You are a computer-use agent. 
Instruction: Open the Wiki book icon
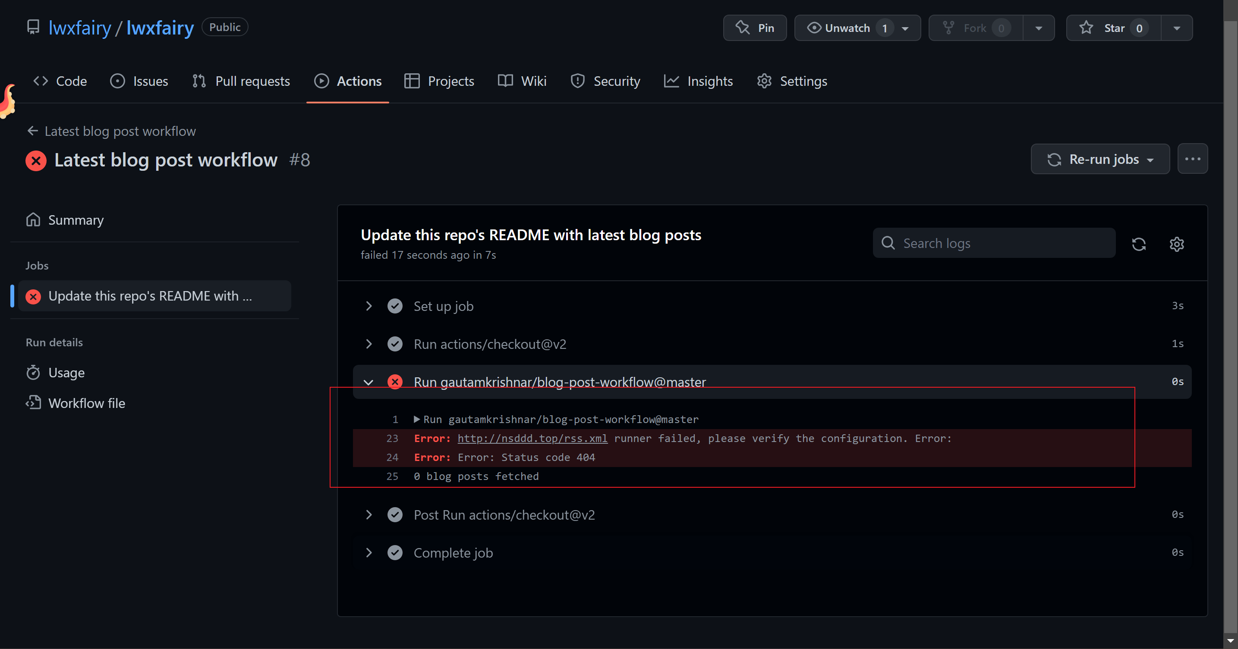point(505,81)
